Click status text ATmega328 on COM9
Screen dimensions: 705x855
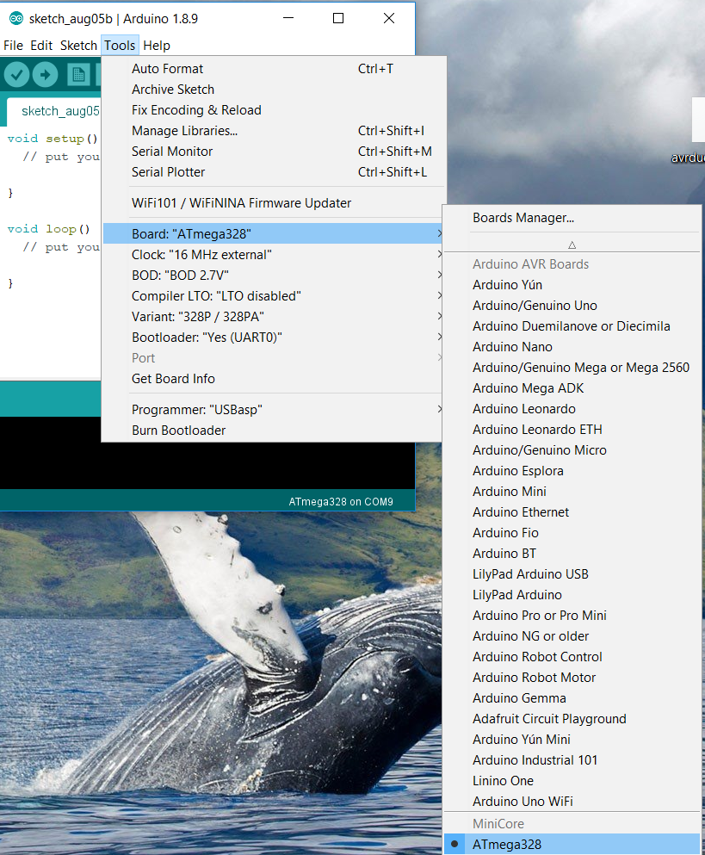coord(341,502)
